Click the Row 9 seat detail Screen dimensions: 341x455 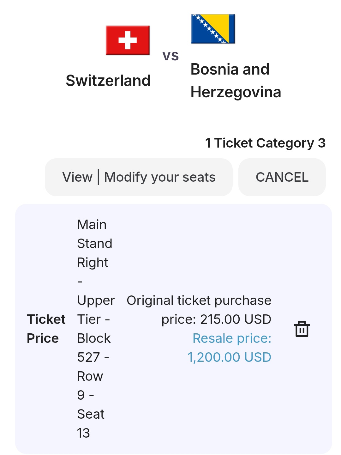(x=90, y=385)
